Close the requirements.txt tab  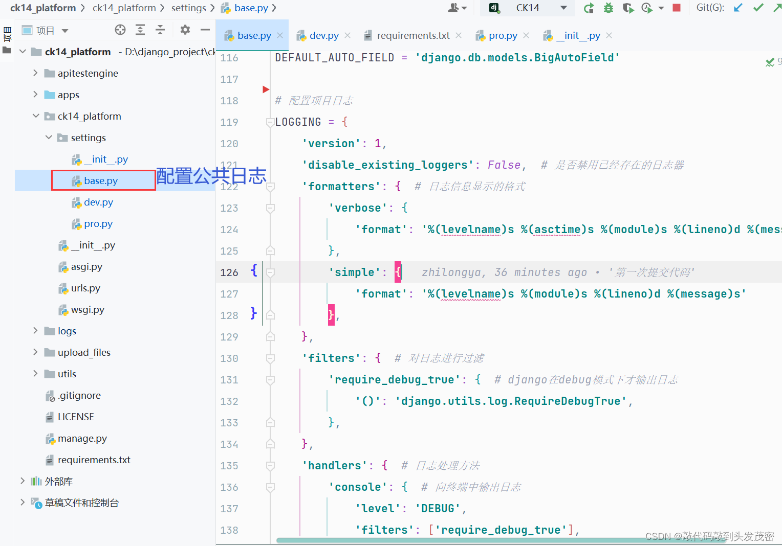point(459,35)
